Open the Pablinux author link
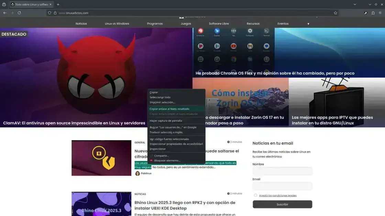This screenshot has width=385, height=216. 146,173
